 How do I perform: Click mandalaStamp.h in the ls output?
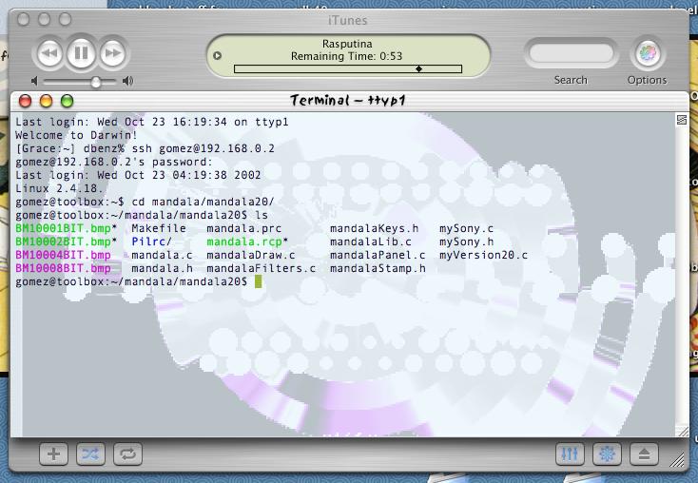[x=378, y=268]
